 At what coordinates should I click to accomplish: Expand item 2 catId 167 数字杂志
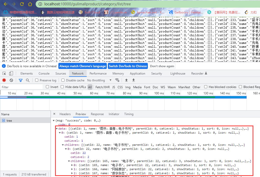[72, 173]
